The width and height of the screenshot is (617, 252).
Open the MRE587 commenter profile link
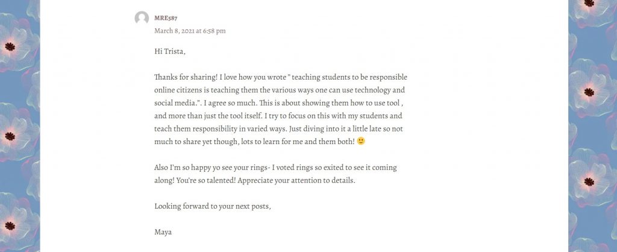(x=166, y=18)
